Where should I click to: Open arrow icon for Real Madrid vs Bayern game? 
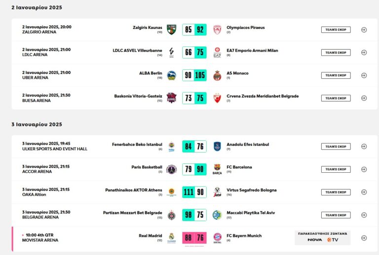coord(364,238)
